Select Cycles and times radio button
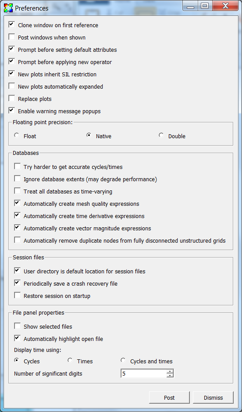 [x=123, y=361]
